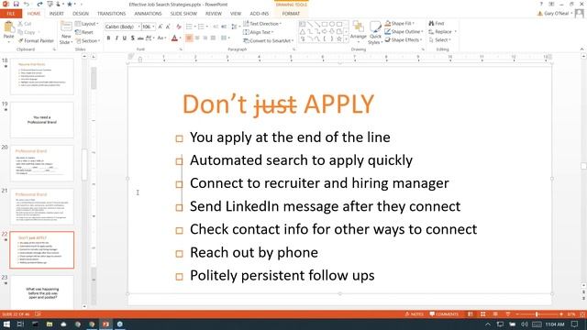This screenshot has height=330, width=587.
Task: Open Shape Effects menu
Action: [x=404, y=39]
